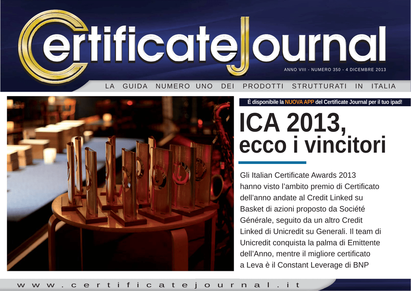This screenshot has height=291, width=411.
Task: Select the line "Gli Italian Certificate Awards 2013"
Action: point(298,175)
